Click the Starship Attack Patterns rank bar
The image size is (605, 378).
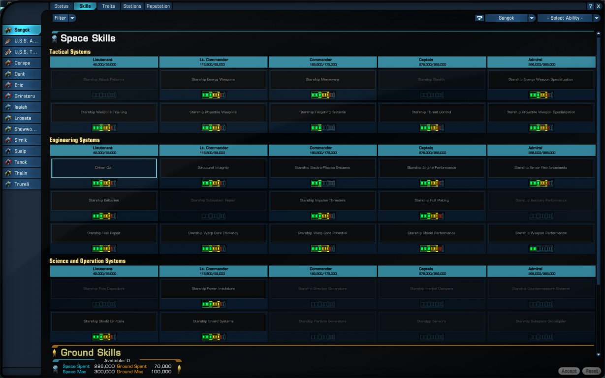(104, 95)
